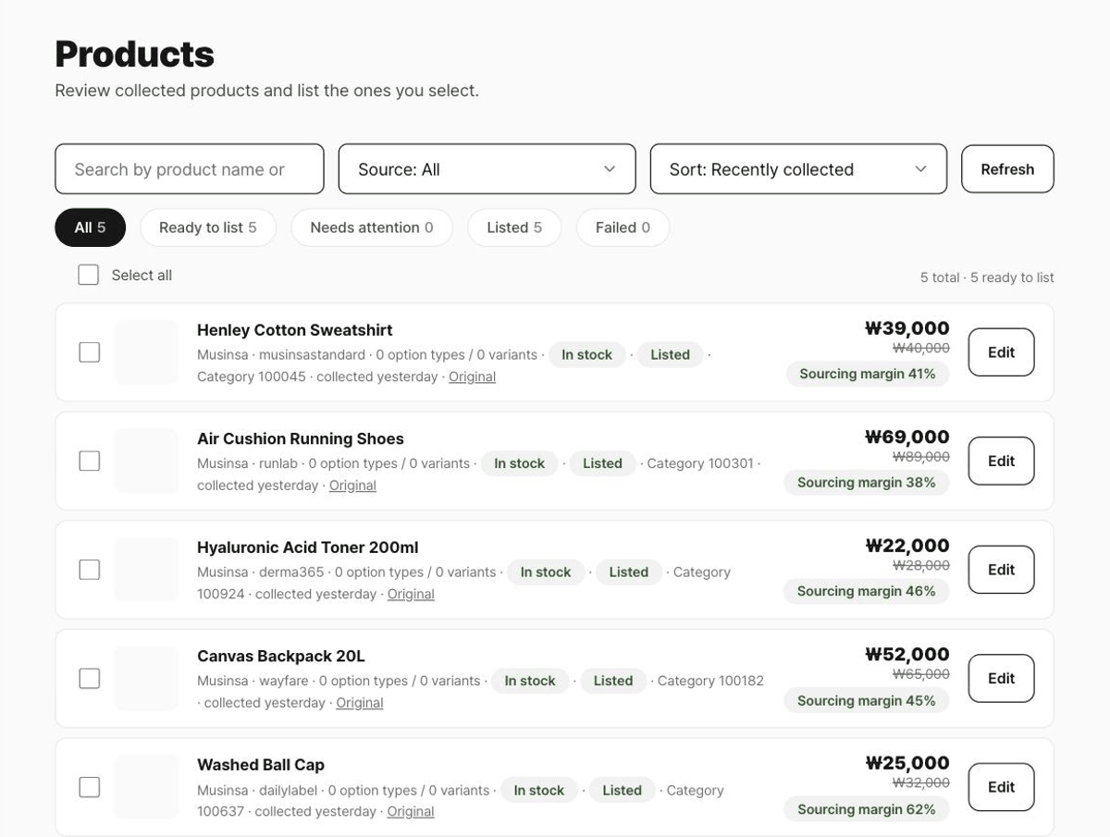The height and width of the screenshot is (837, 1110).
Task: Show the Failed 0 tab
Action: pyautogui.click(x=623, y=228)
